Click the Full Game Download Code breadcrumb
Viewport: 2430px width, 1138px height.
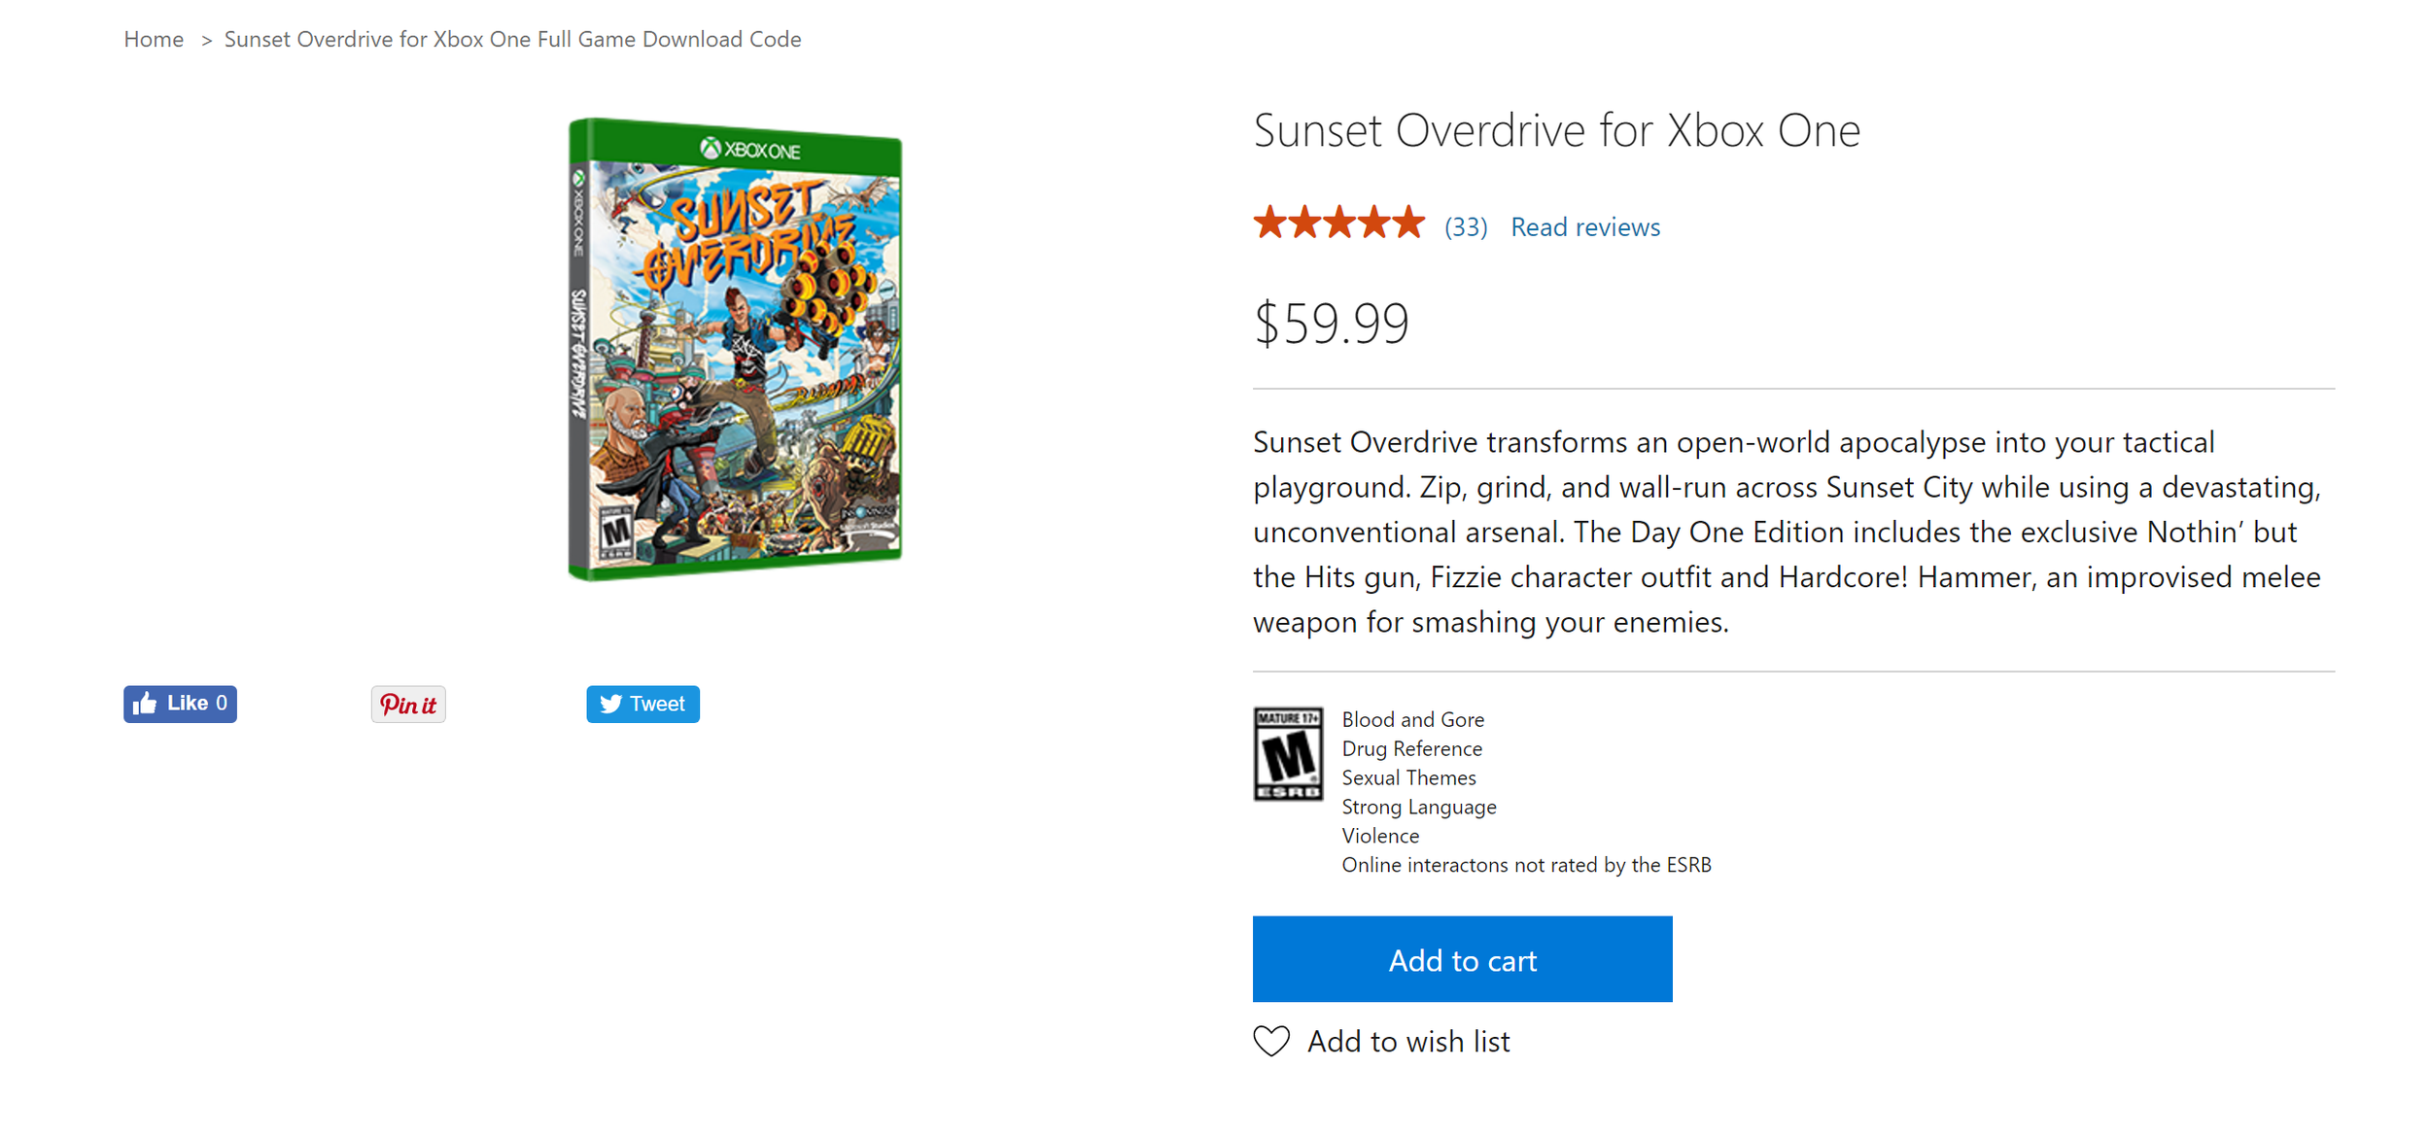(513, 39)
